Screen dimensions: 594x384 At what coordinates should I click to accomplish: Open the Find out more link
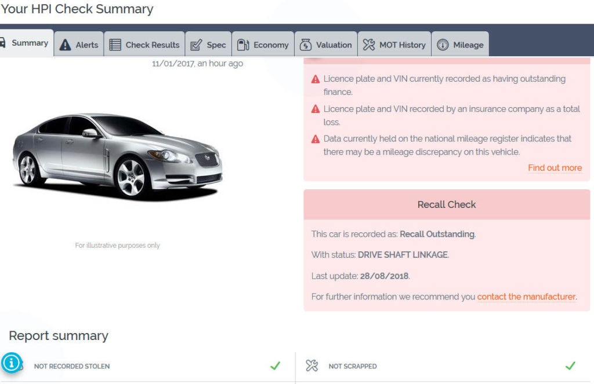[554, 167]
